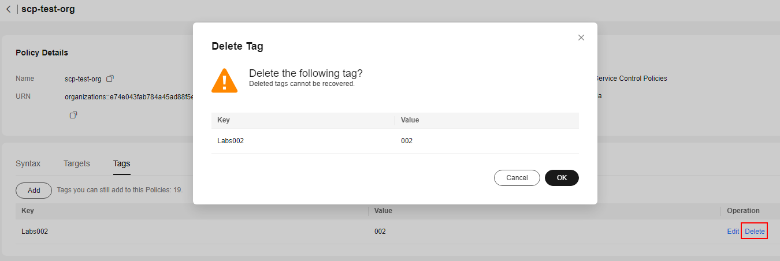
Task: Confirm tag deletion with OK
Action: pos(562,178)
